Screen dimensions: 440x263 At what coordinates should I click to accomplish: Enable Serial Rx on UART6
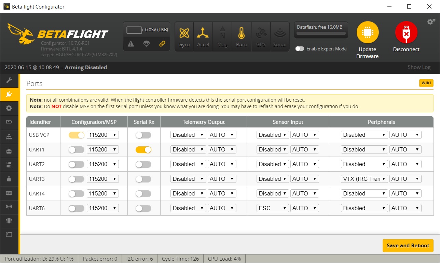point(143,208)
